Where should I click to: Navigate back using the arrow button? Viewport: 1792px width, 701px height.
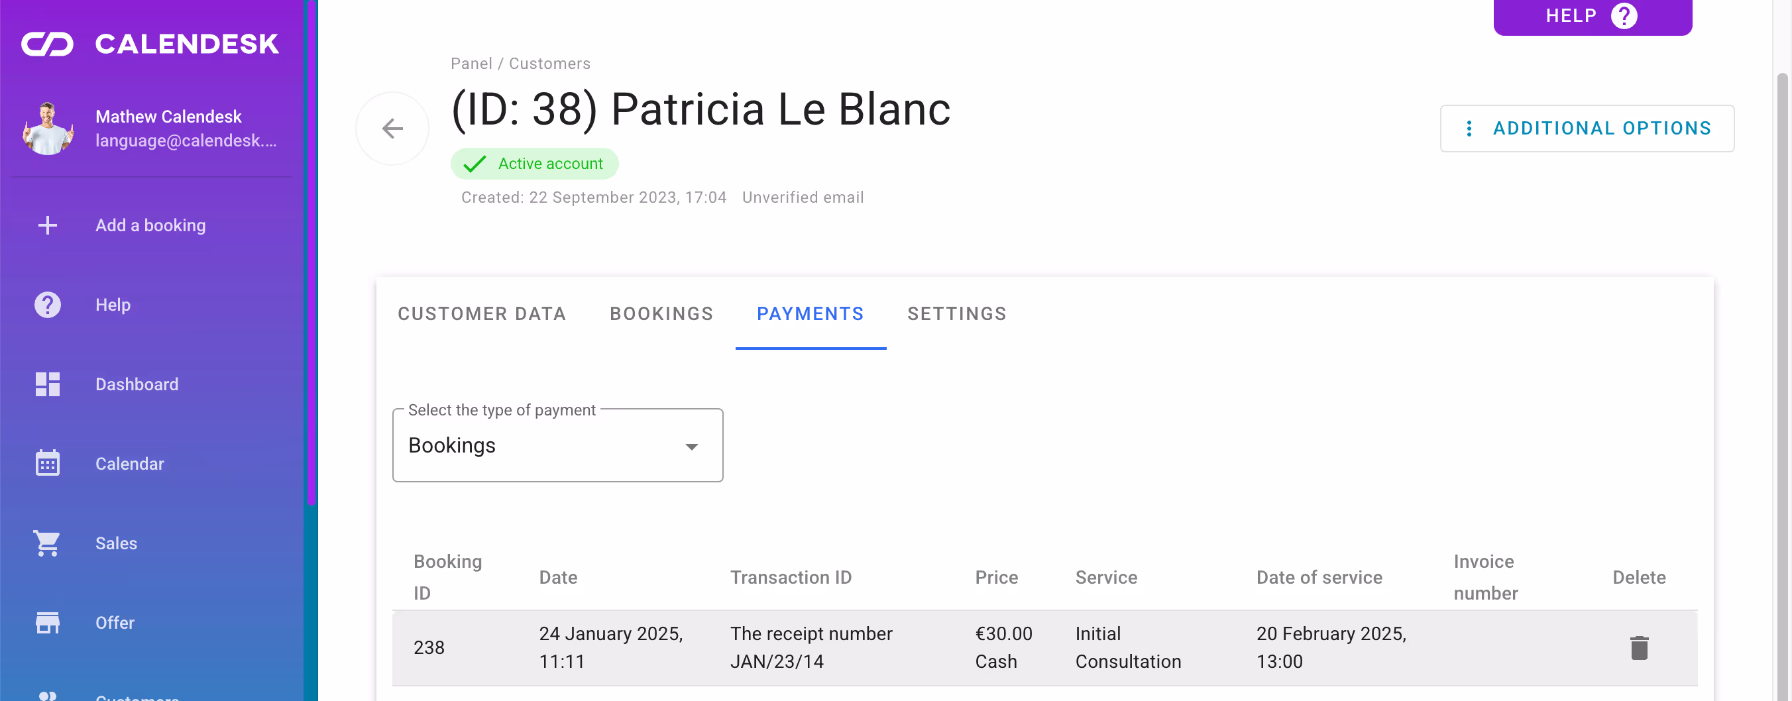point(392,128)
